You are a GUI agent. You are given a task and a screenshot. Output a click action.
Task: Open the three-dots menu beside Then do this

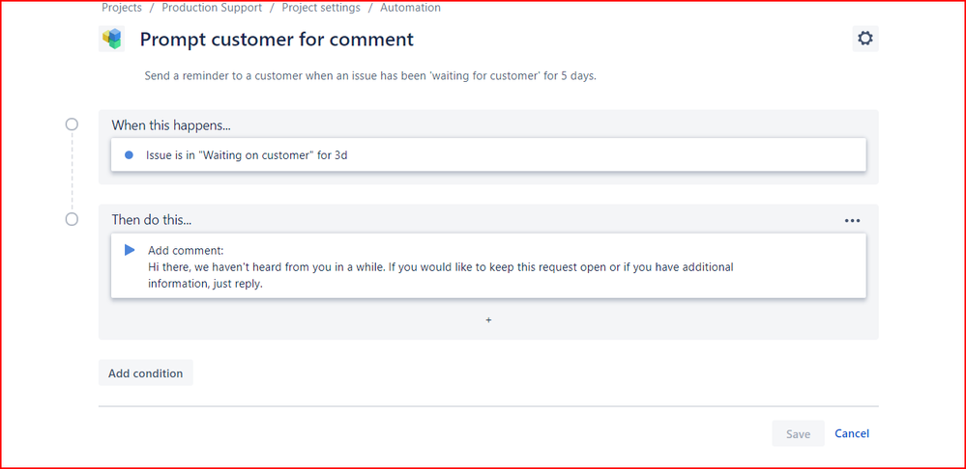(x=852, y=221)
